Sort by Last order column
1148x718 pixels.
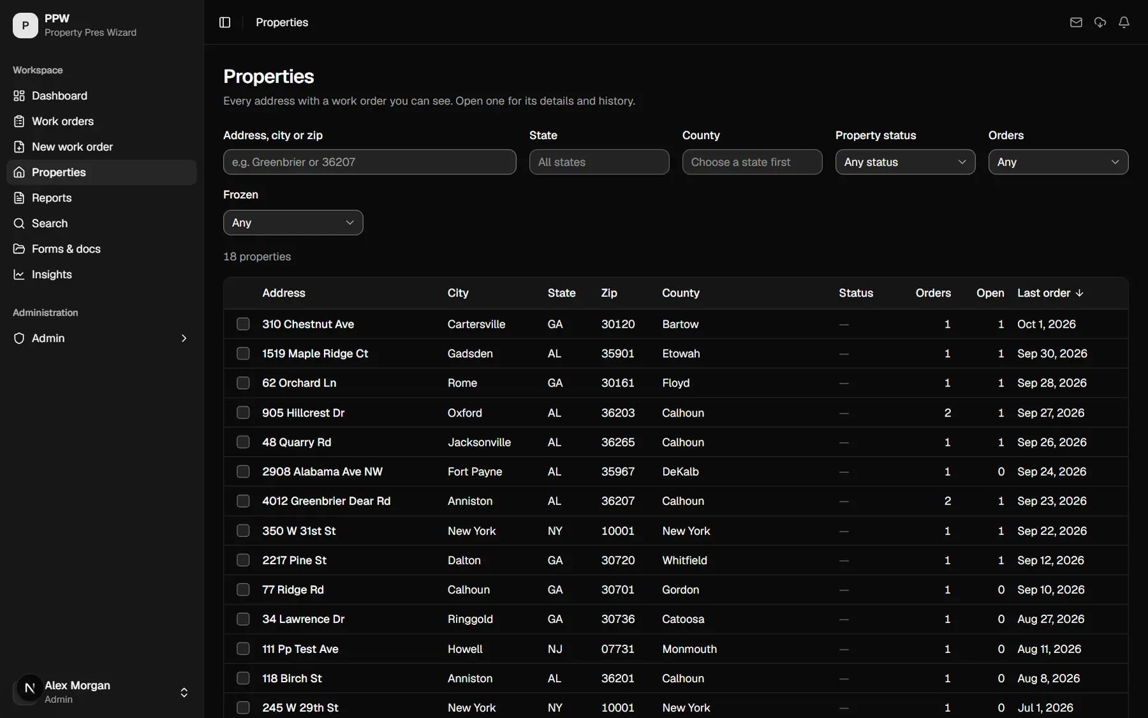tap(1050, 293)
